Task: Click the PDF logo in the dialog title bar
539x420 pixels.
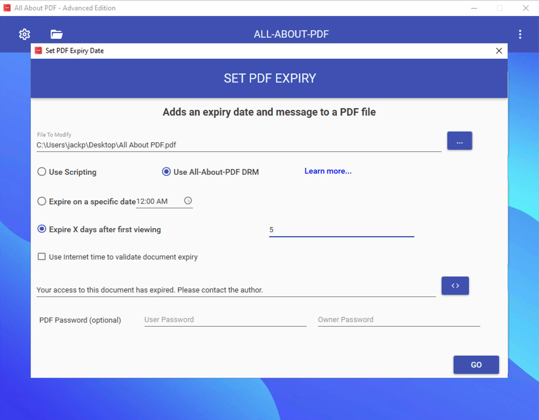Action: point(39,50)
